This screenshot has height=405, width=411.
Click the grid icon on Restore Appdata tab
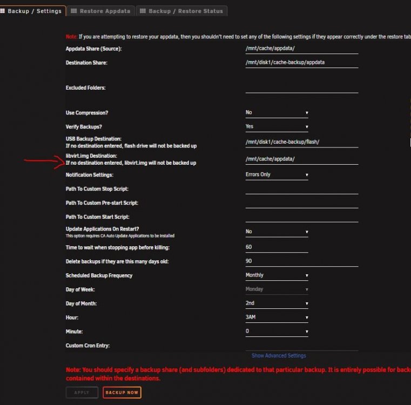(74, 11)
